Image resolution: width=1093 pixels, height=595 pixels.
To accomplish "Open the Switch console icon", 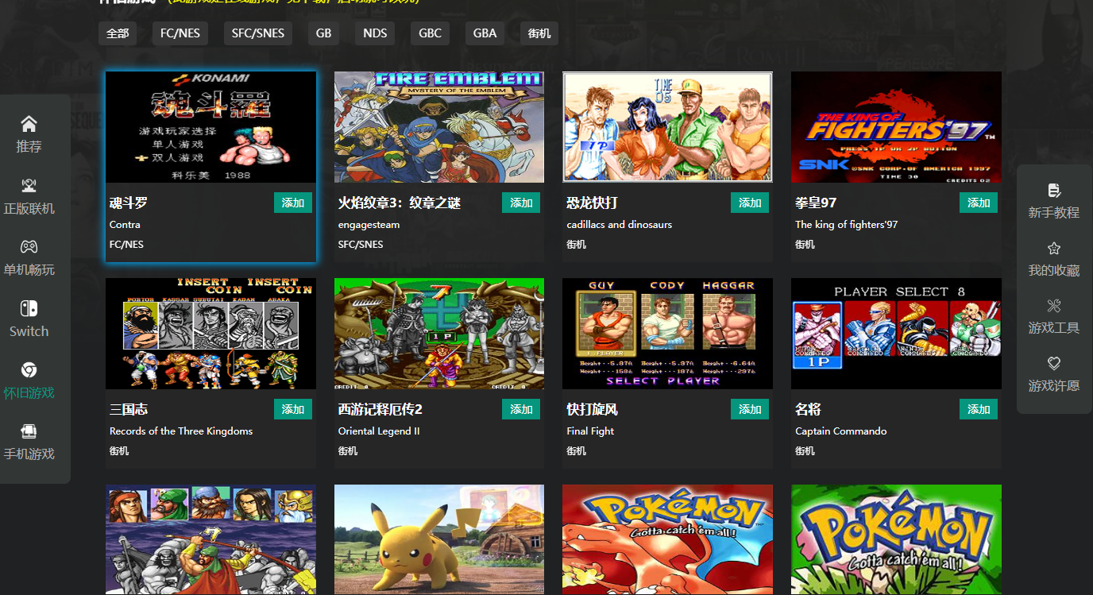I will (29, 309).
